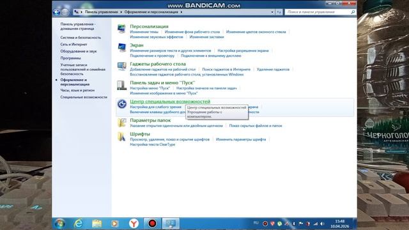Open the Экран heading link
Screen dimensions: 409x230
(137, 45)
